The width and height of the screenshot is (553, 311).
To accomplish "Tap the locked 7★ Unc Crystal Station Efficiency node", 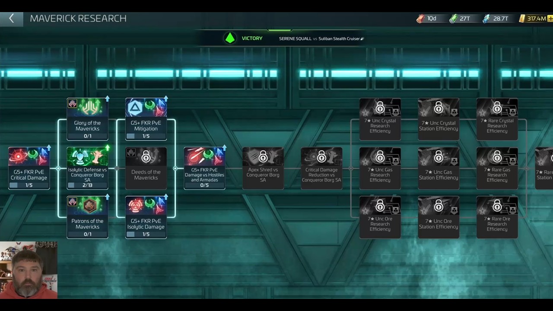I will coord(439,119).
